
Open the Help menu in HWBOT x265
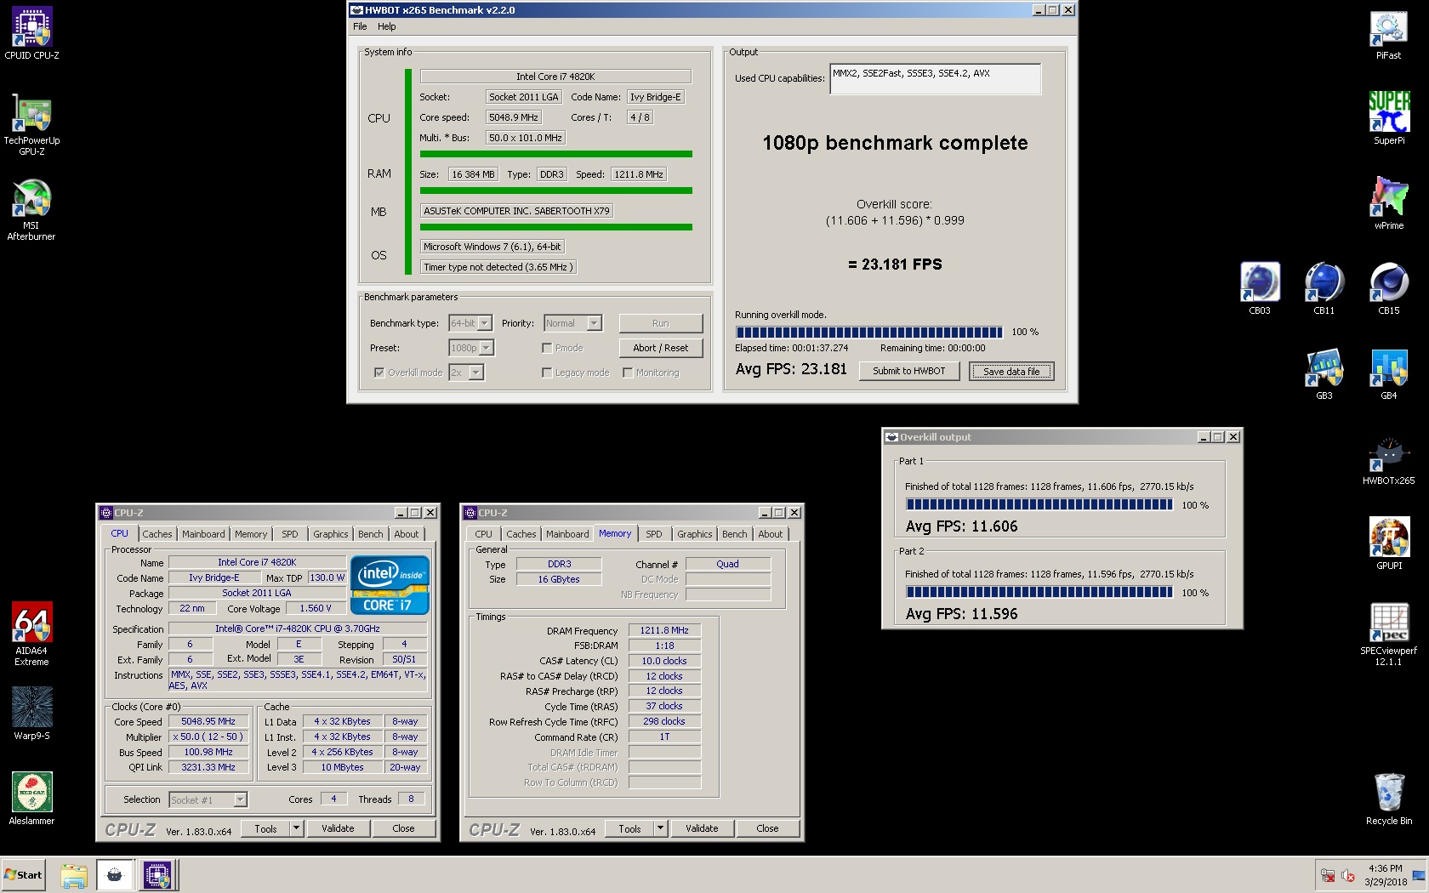(x=387, y=26)
